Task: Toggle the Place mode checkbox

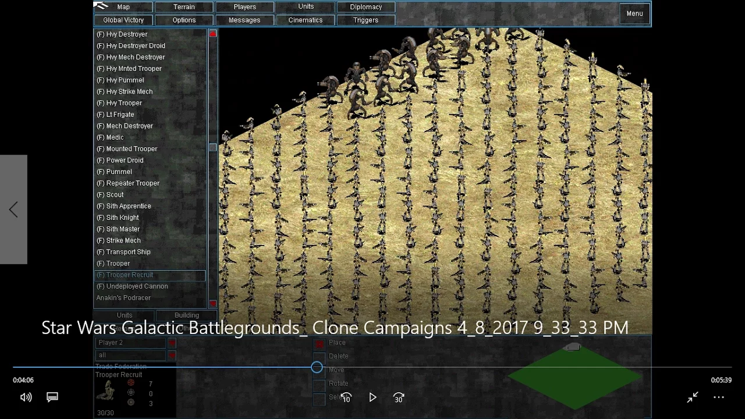Action: 319,343
